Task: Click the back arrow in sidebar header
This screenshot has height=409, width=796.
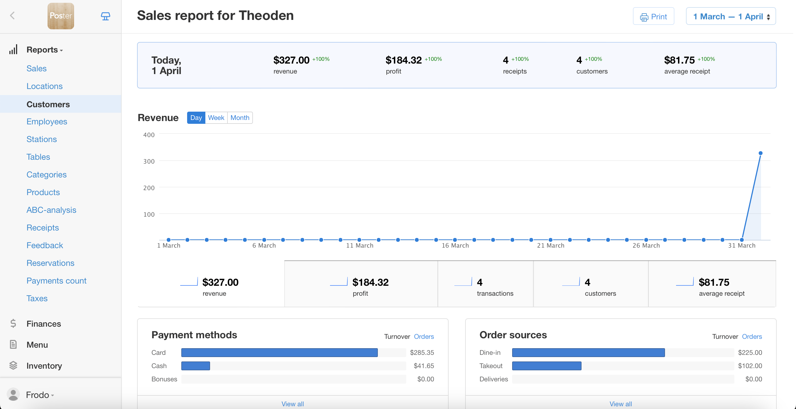Action: click(12, 16)
